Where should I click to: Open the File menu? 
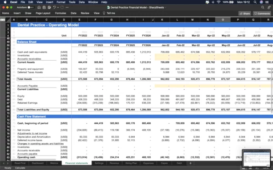tap(23, 2)
